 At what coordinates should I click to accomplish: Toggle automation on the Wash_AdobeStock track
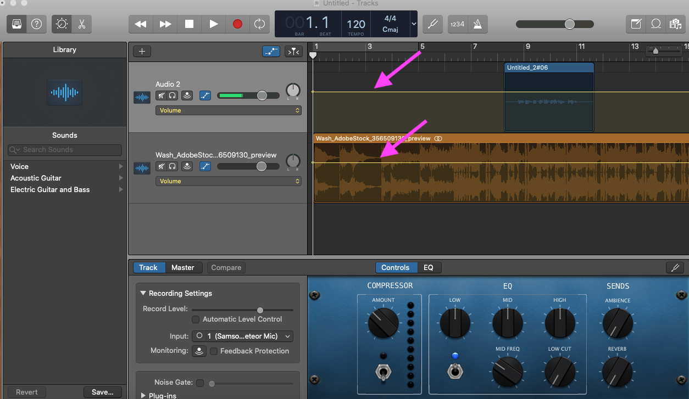(205, 166)
